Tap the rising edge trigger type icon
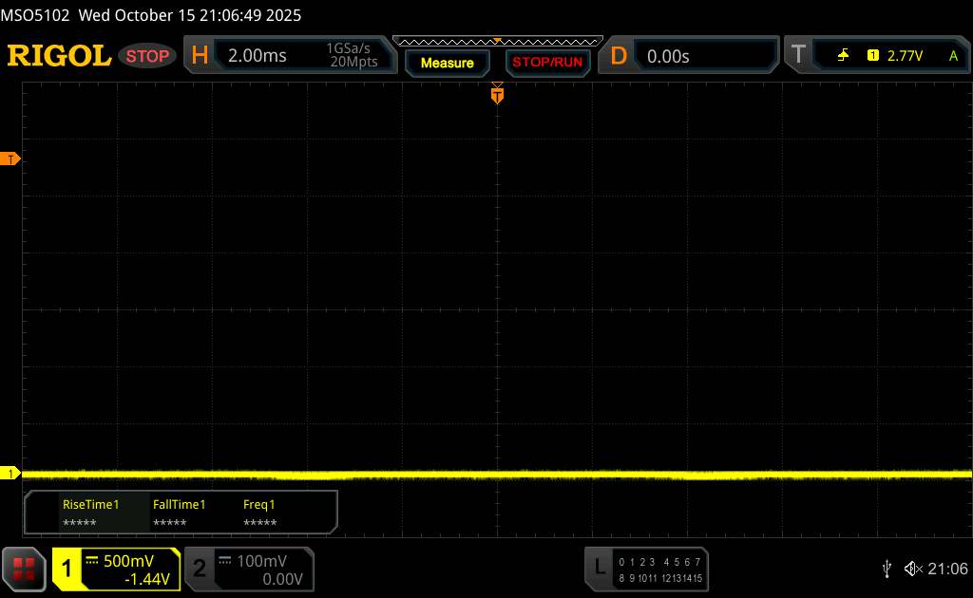The width and height of the screenshot is (973, 598). click(x=843, y=56)
